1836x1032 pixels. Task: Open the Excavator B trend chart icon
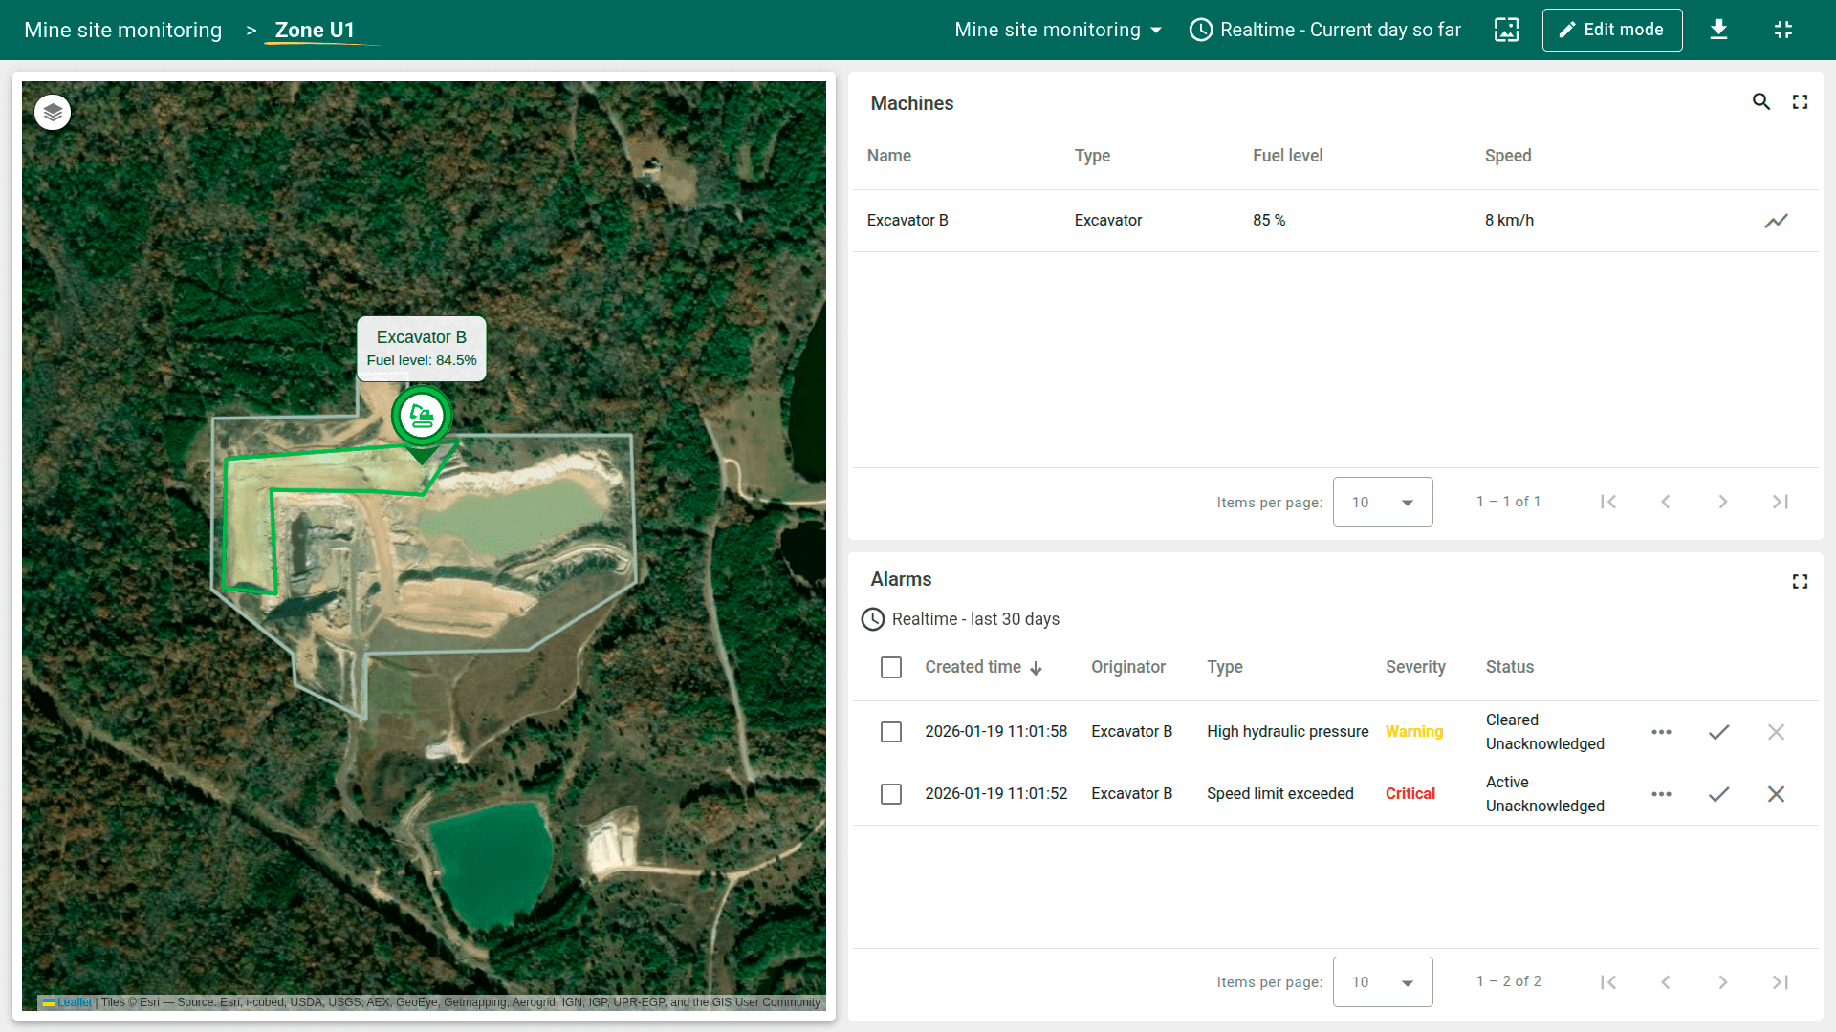click(1776, 221)
